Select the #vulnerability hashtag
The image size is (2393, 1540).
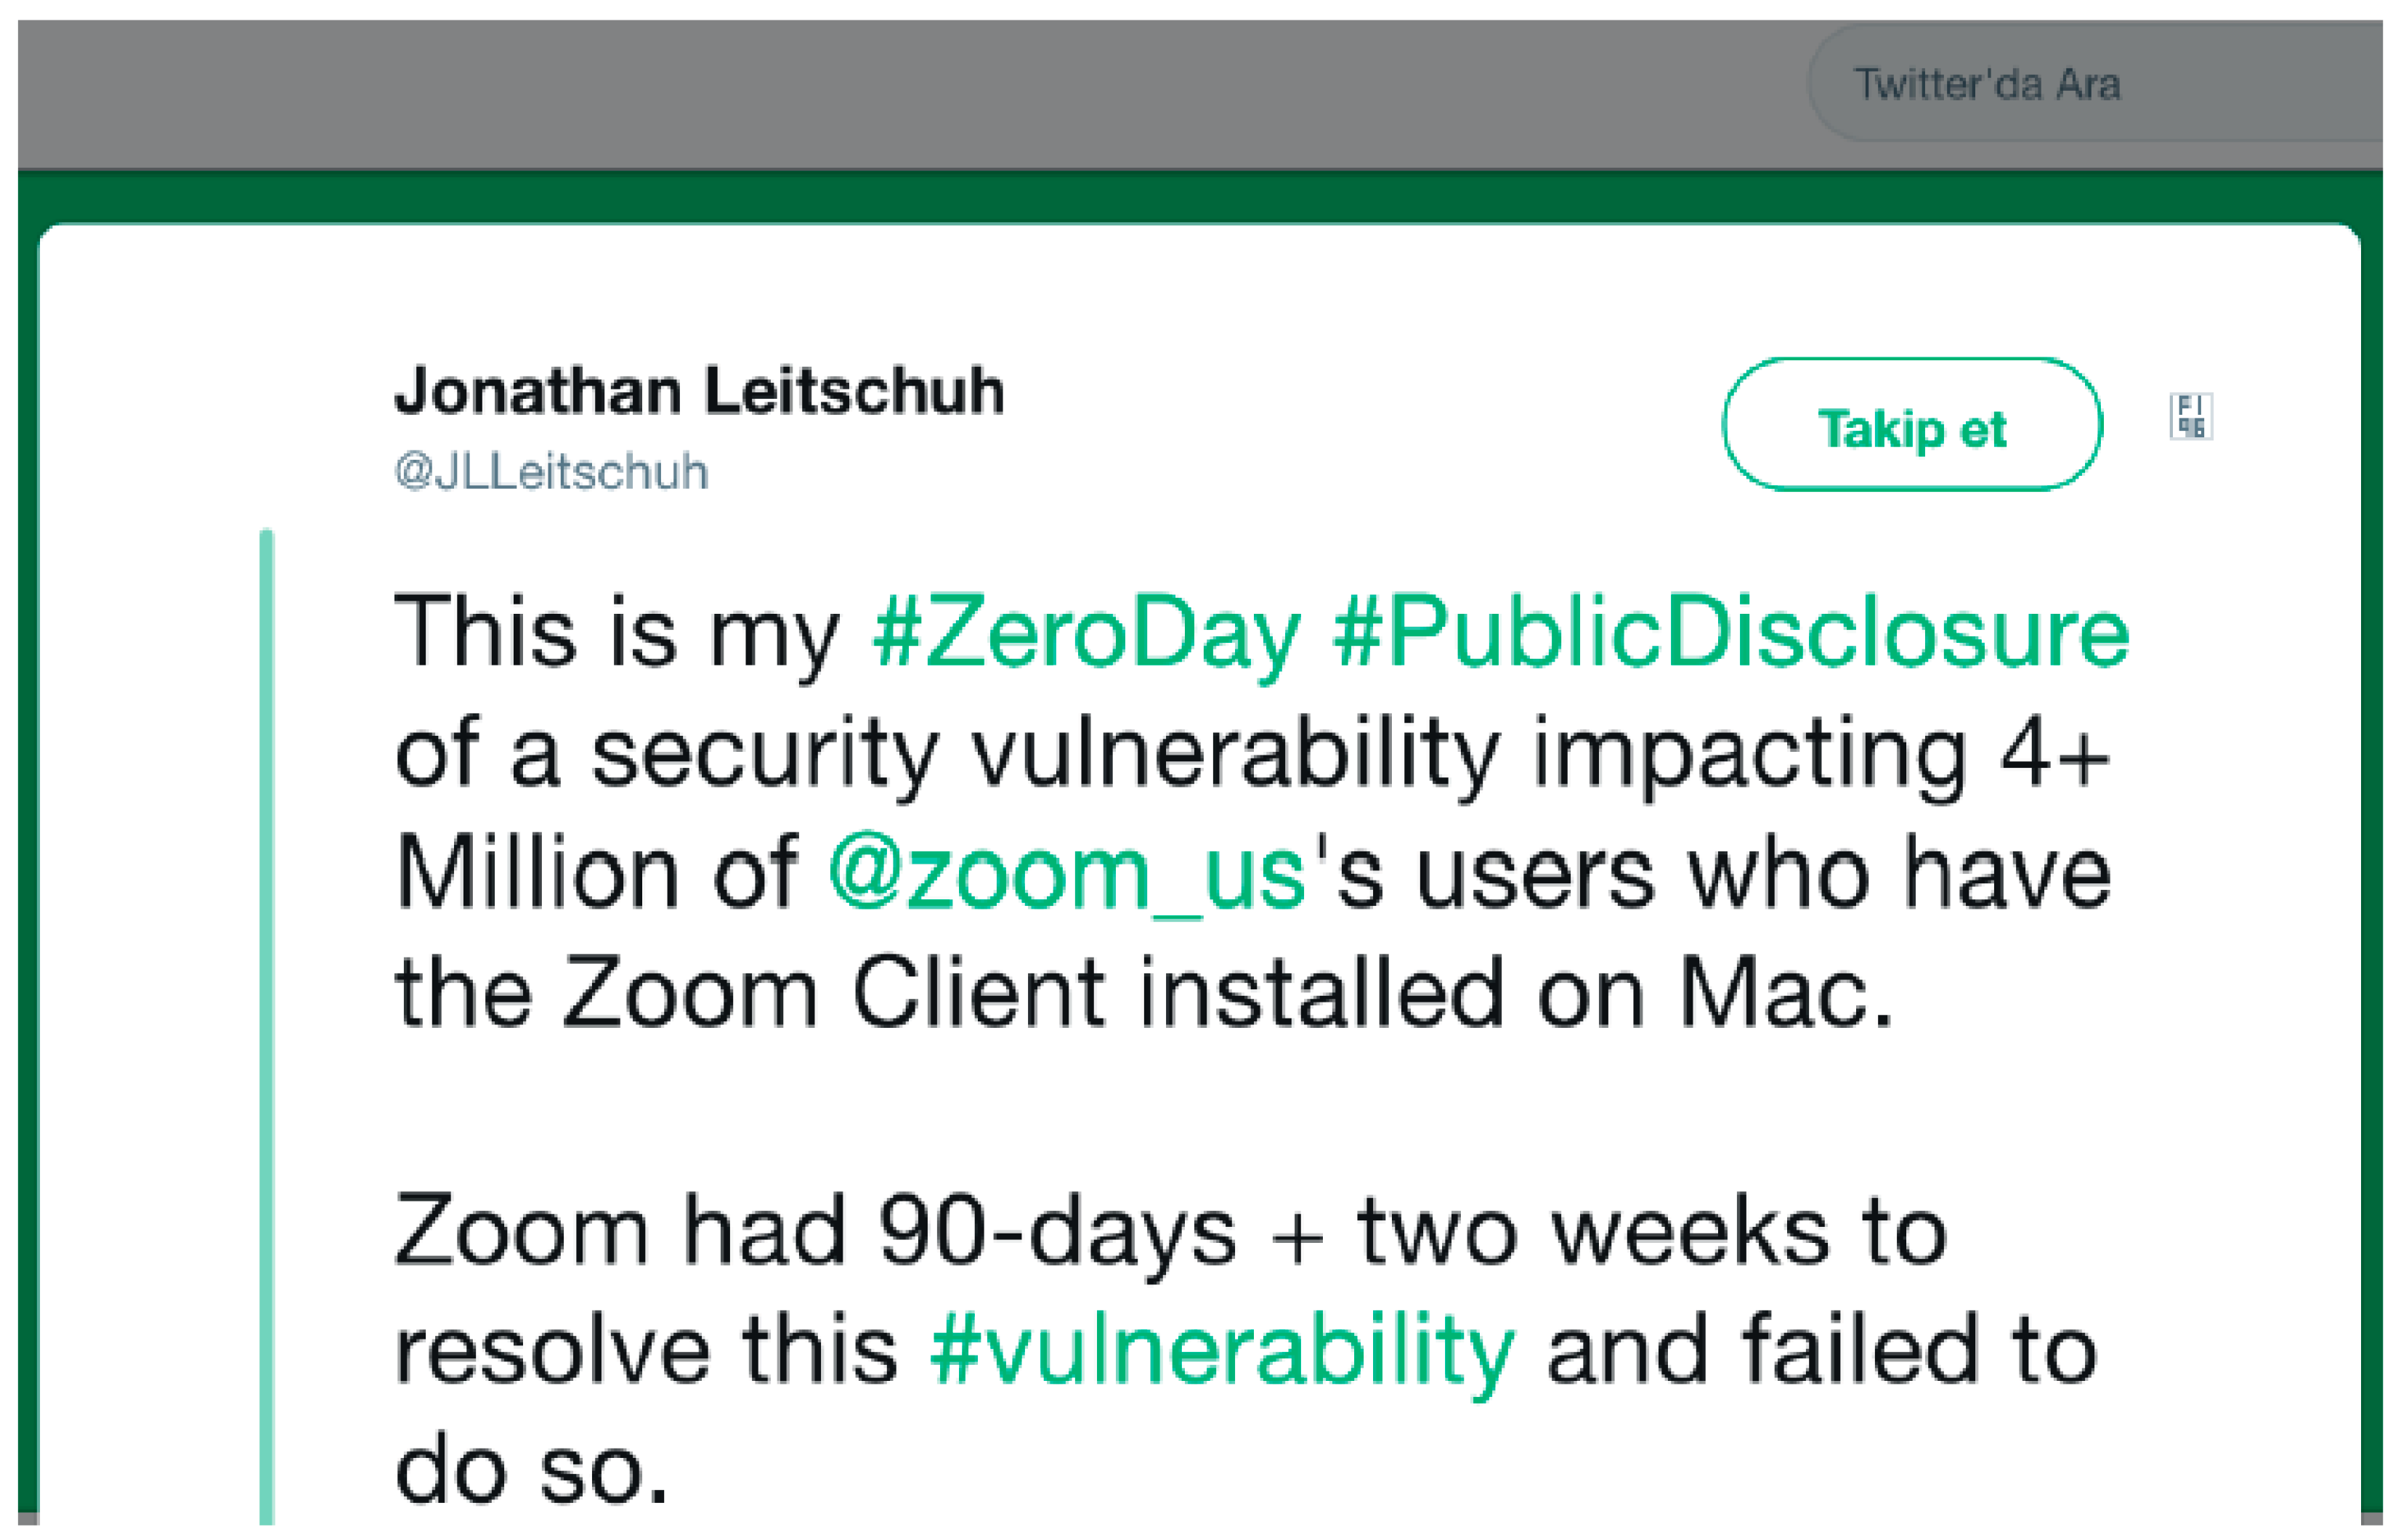coord(1221,1351)
